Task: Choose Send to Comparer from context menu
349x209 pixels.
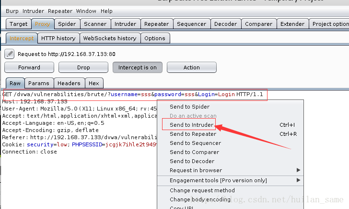Action: click(x=231, y=152)
